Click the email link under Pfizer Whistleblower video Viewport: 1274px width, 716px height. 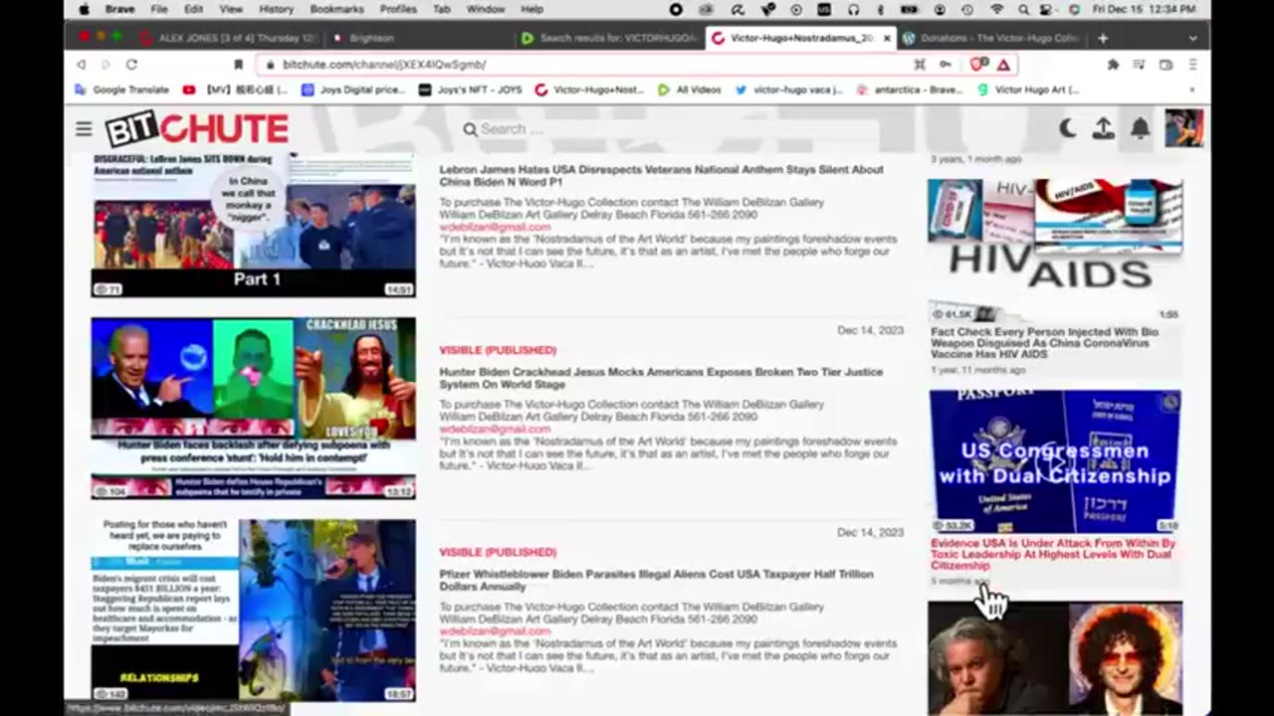495,630
